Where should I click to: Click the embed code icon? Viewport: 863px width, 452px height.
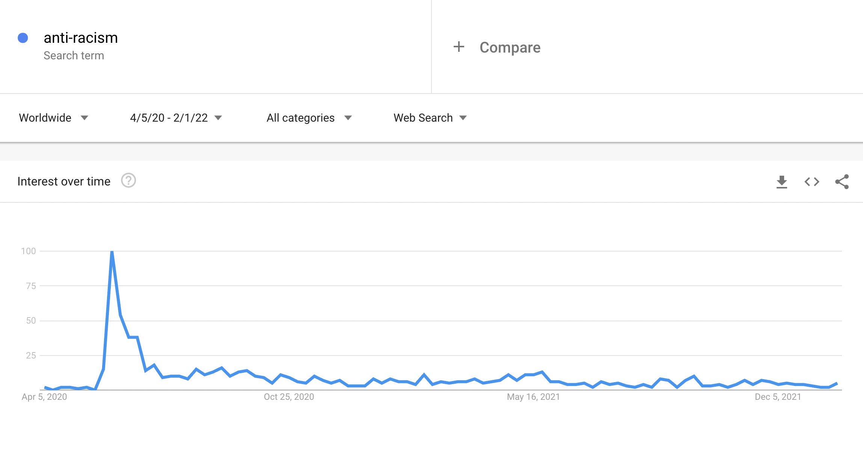click(x=812, y=182)
